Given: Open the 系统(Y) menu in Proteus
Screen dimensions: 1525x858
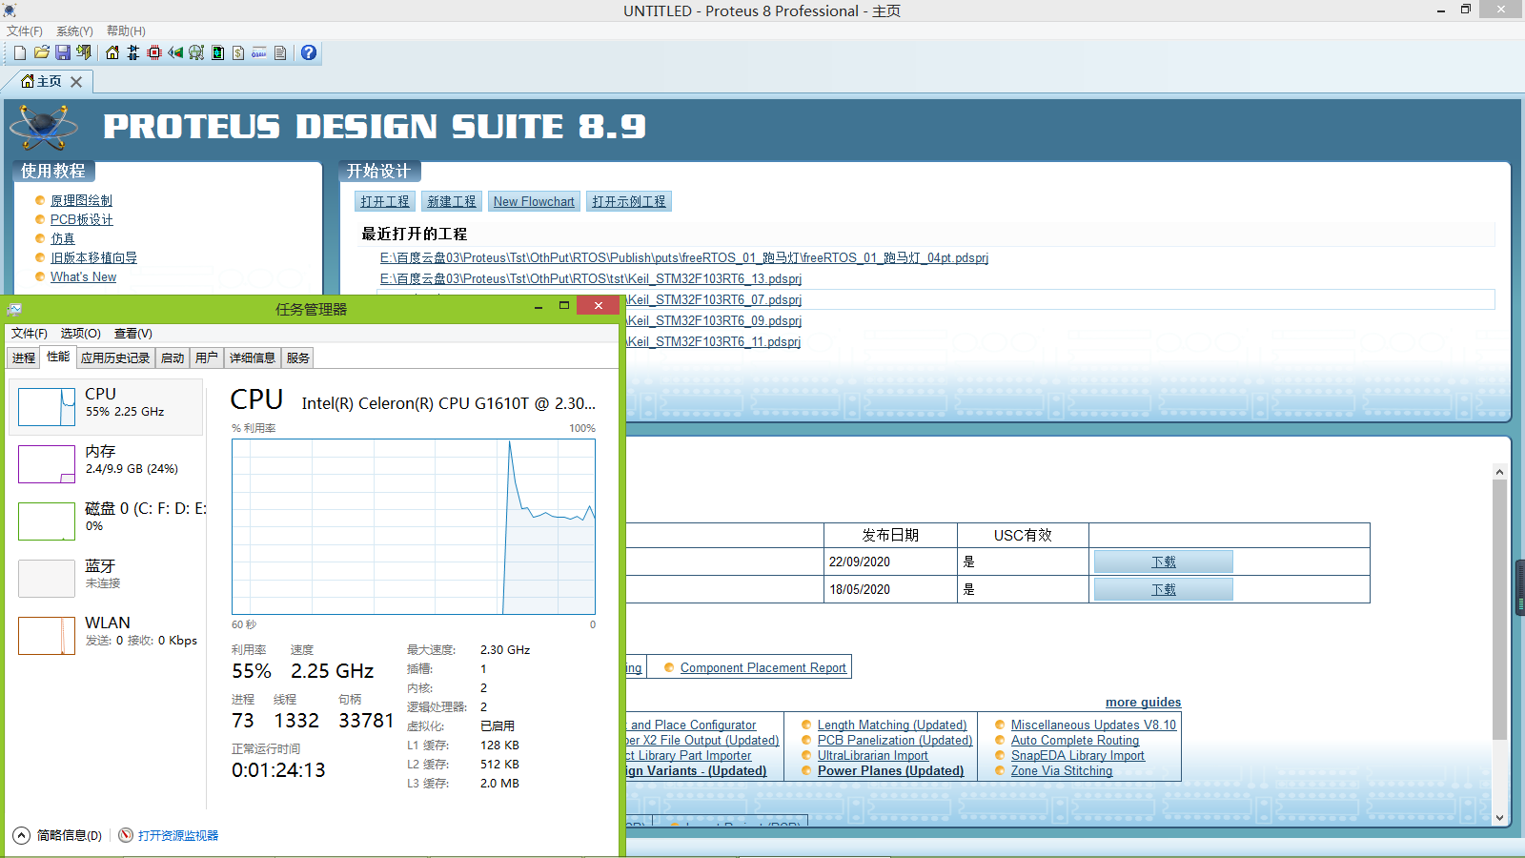Looking at the screenshot, I should point(74,31).
